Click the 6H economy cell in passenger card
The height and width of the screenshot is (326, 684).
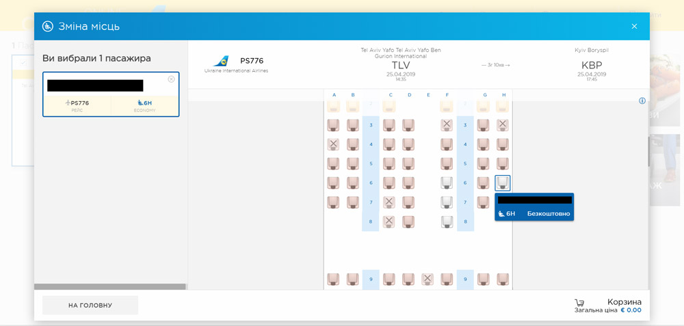point(144,105)
